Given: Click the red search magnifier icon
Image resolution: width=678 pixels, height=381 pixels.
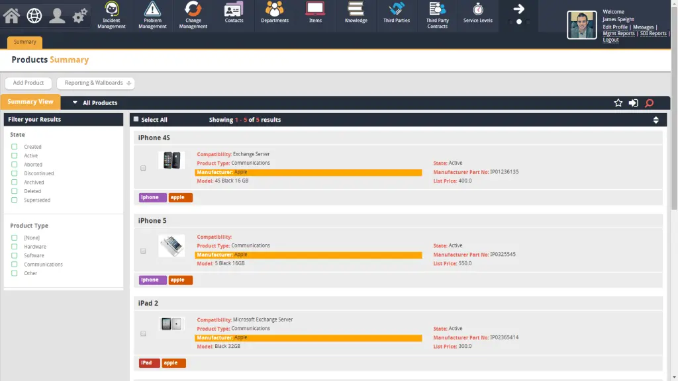Looking at the screenshot, I should coord(649,103).
